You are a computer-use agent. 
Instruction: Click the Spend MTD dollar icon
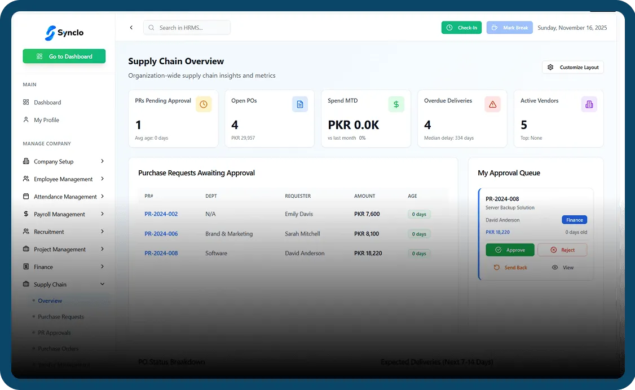click(x=396, y=104)
